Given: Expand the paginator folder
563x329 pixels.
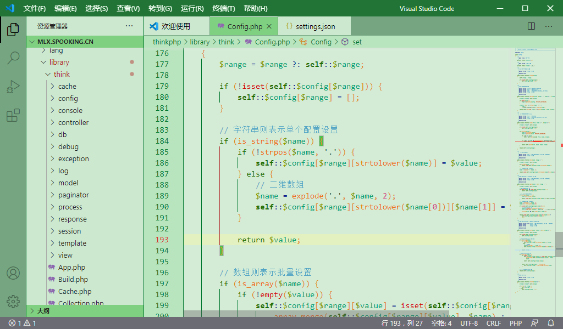Looking at the screenshot, I should coord(85,195).
